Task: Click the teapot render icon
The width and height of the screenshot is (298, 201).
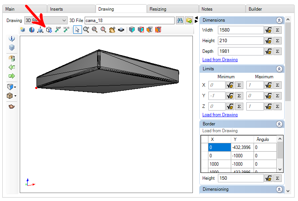Action: pos(12,106)
